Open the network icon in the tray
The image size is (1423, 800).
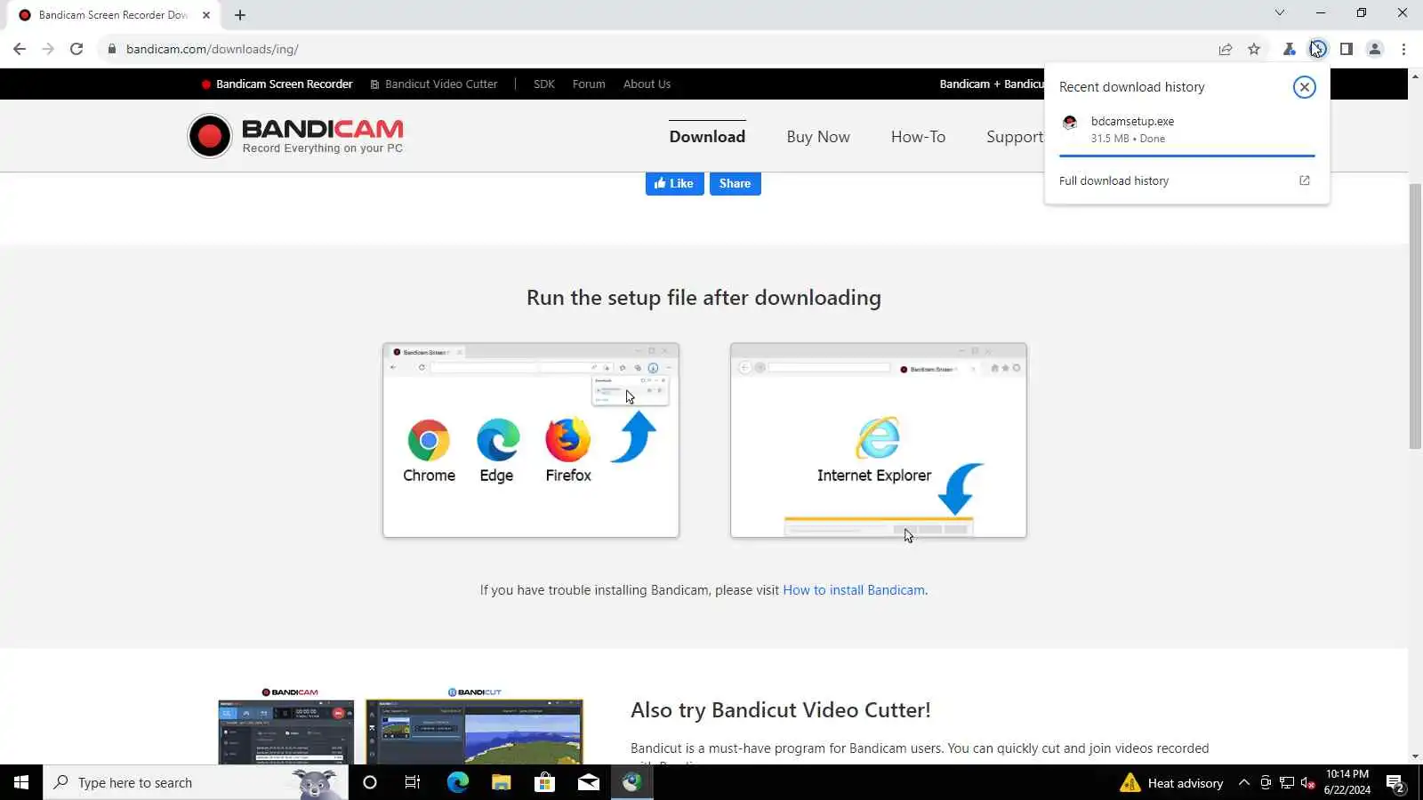1287,782
